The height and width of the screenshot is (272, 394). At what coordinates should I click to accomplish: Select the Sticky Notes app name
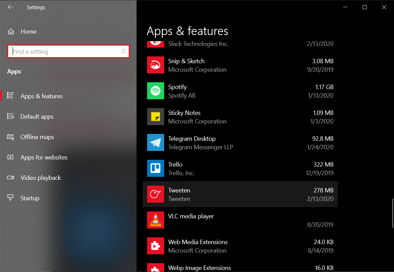(x=184, y=113)
